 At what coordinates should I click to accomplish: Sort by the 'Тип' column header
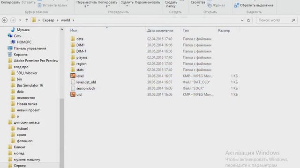(186, 30)
